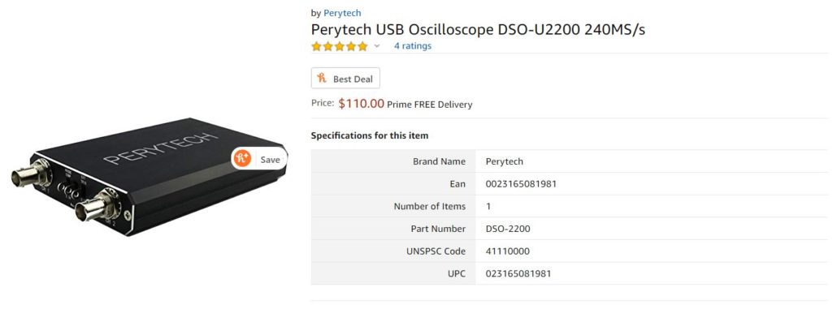Select the UNSPSC Code value 41110000
Viewport: 837px width, 309px height.
tap(508, 251)
